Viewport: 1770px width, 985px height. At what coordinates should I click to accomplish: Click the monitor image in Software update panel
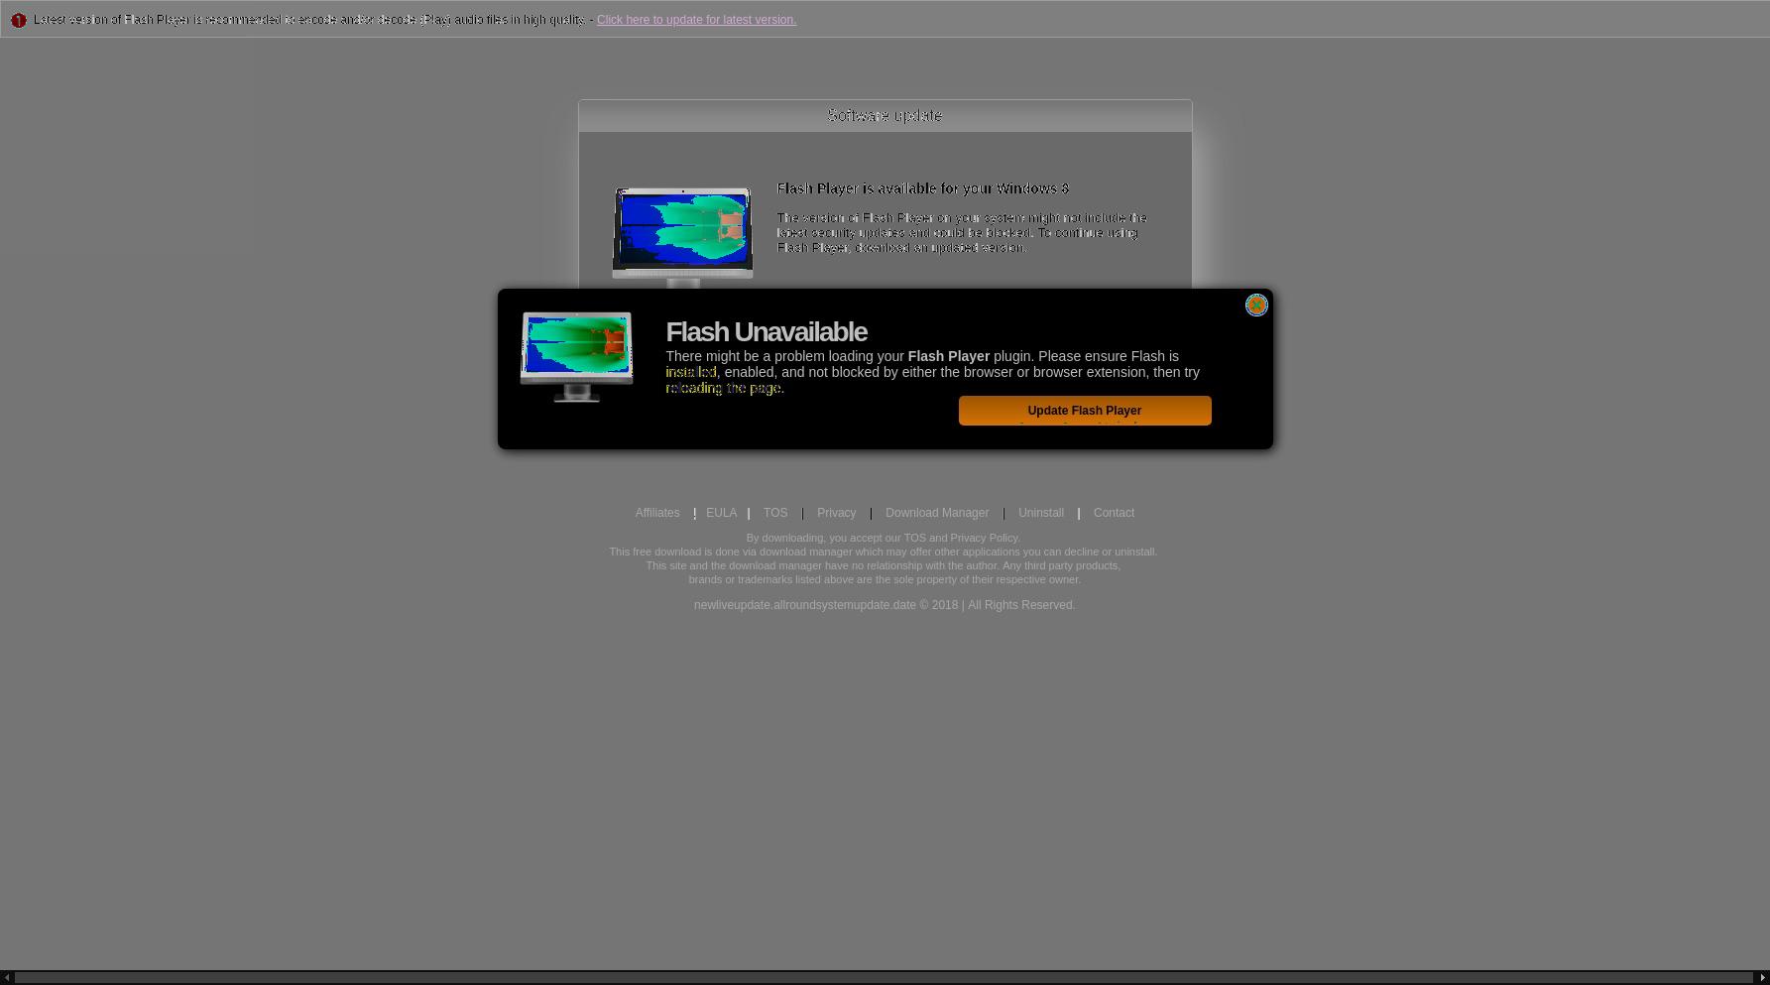[x=682, y=236]
